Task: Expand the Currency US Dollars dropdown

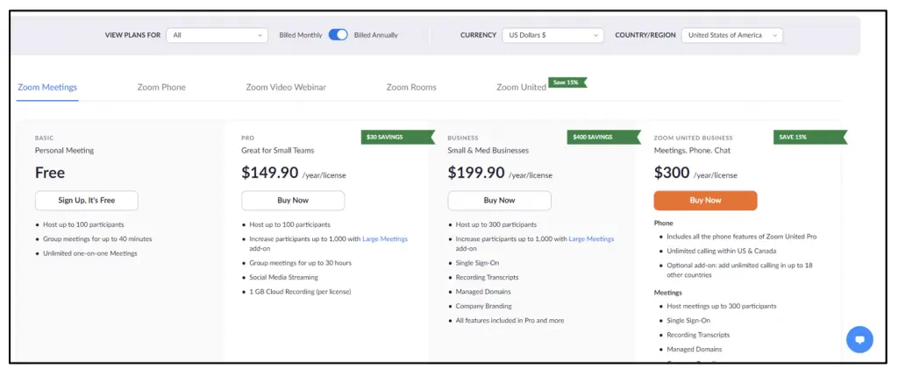Action: tap(552, 35)
